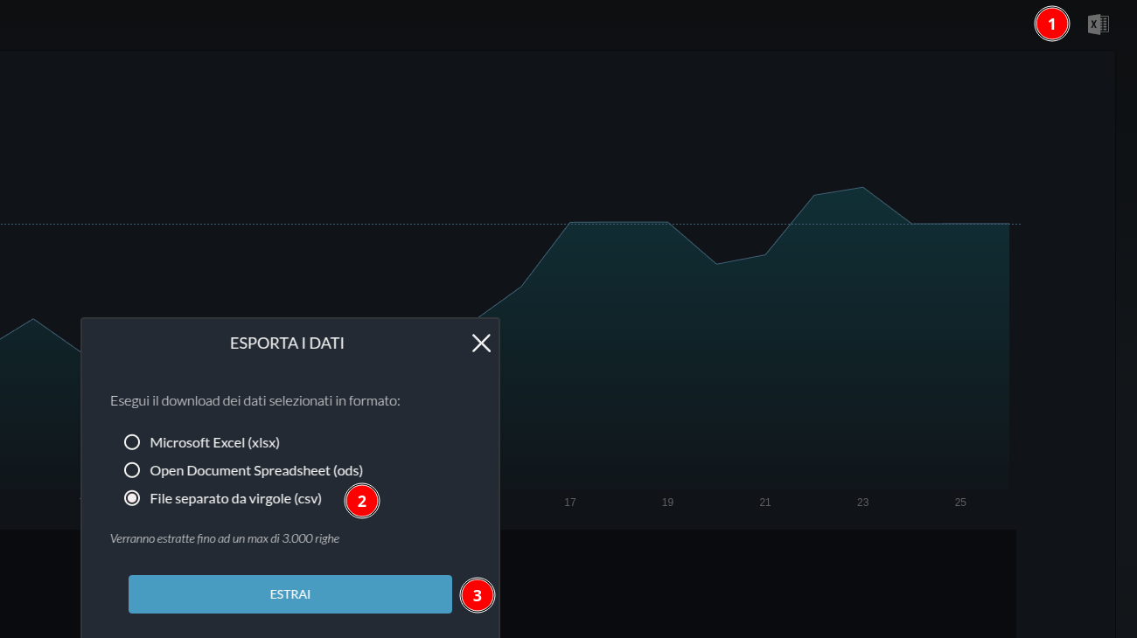Viewport: 1137px width, 638px height.
Task: Click the axis label 21
Action: click(765, 503)
